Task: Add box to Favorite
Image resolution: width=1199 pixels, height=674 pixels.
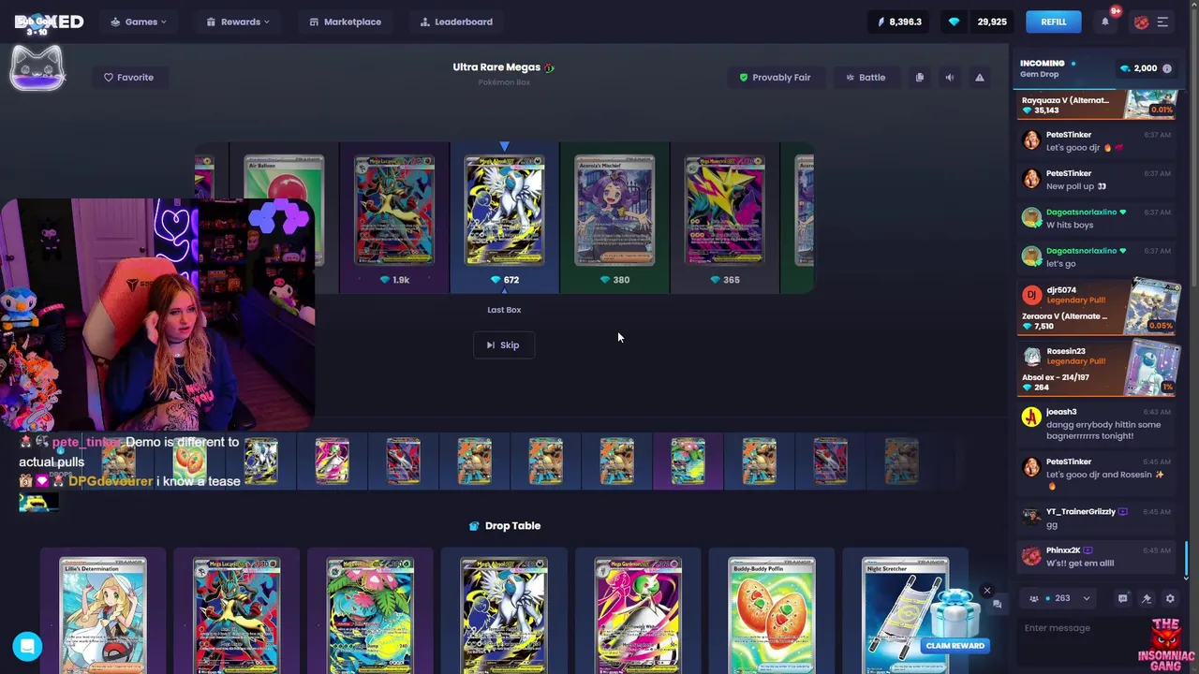Action: pyautogui.click(x=128, y=78)
